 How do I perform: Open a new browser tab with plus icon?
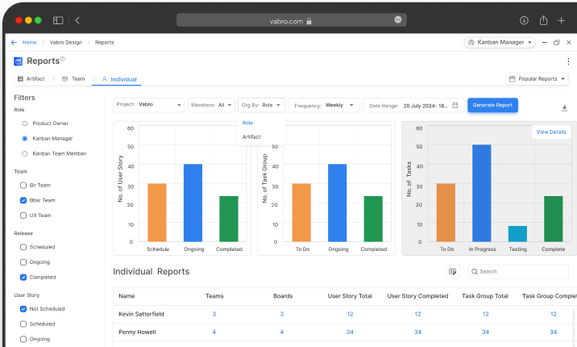pos(562,20)
